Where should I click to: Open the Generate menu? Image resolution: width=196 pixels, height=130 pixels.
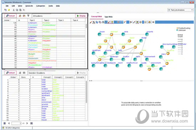tap(29, 6)
